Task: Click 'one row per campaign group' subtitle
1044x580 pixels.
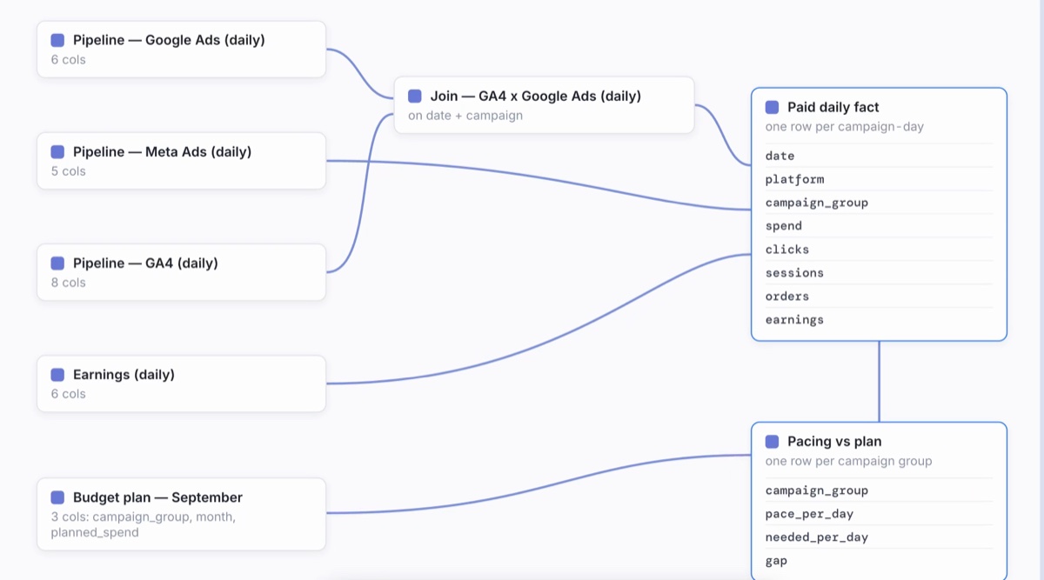Action: pyautogui.click(x=848, y=461)
